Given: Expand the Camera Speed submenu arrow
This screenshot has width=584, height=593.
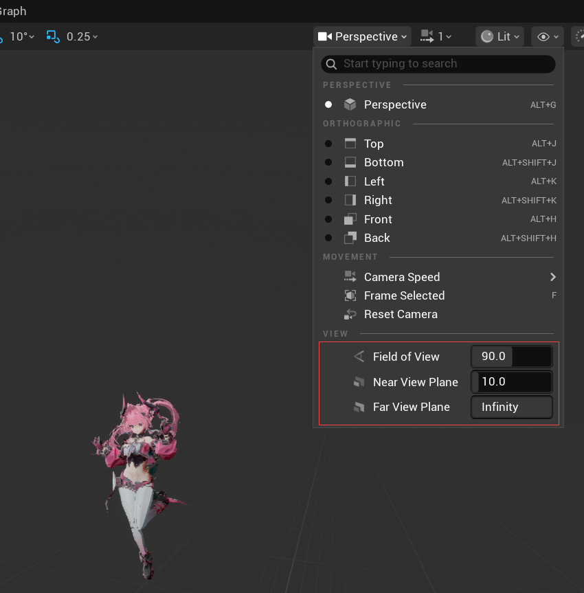Looking at the screenshot, I should tap(553, 277).
